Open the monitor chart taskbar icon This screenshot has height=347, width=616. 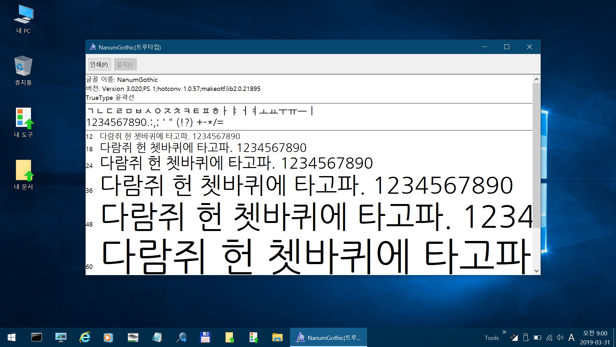coord(61,337)
